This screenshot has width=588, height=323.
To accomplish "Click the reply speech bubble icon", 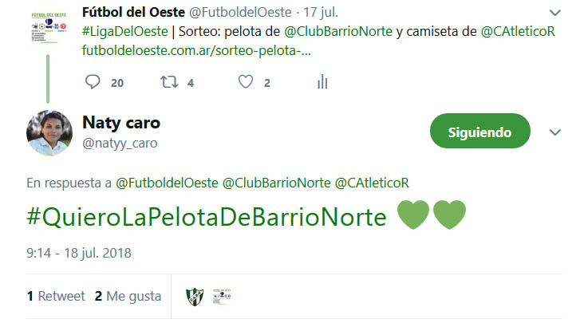I will [93, 81].
